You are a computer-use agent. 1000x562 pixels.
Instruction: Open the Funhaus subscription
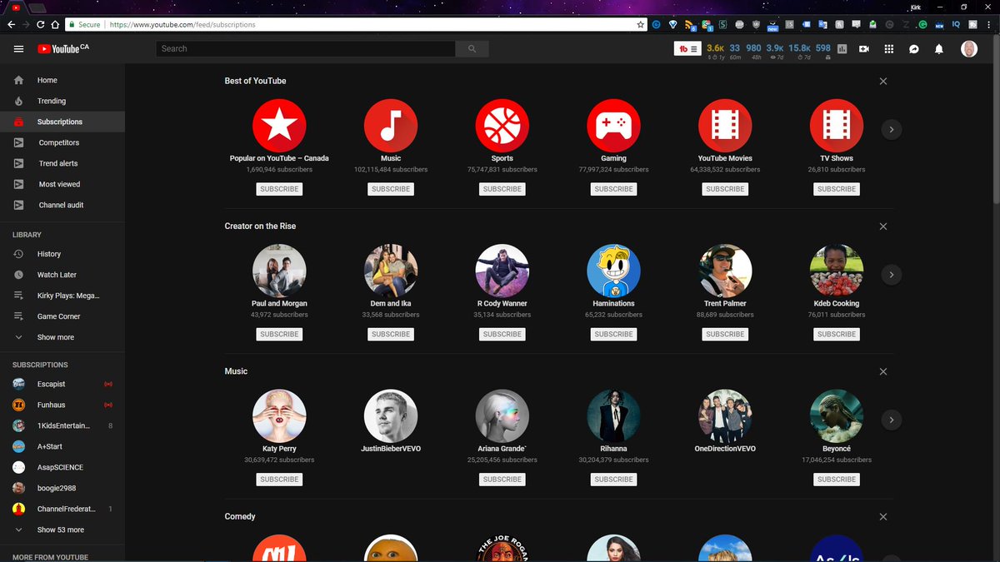[x=62, y=405]
